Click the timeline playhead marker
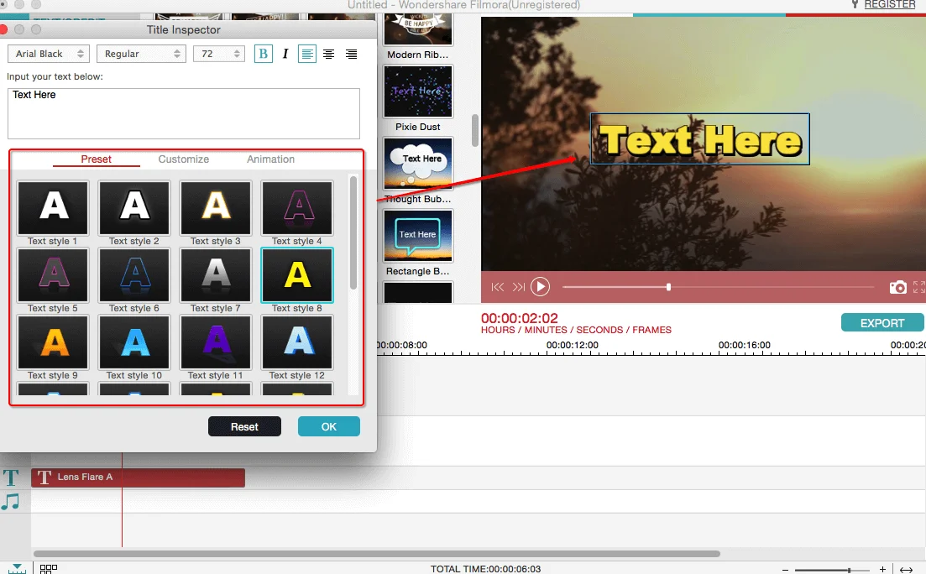 click(x=122, y=499)
